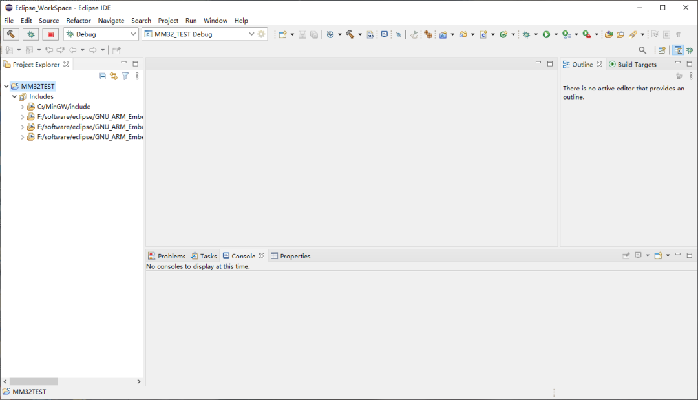This screenshot has height=400, width=698.
Task: Switch to the Problems tab
Action: pos(167,256)
